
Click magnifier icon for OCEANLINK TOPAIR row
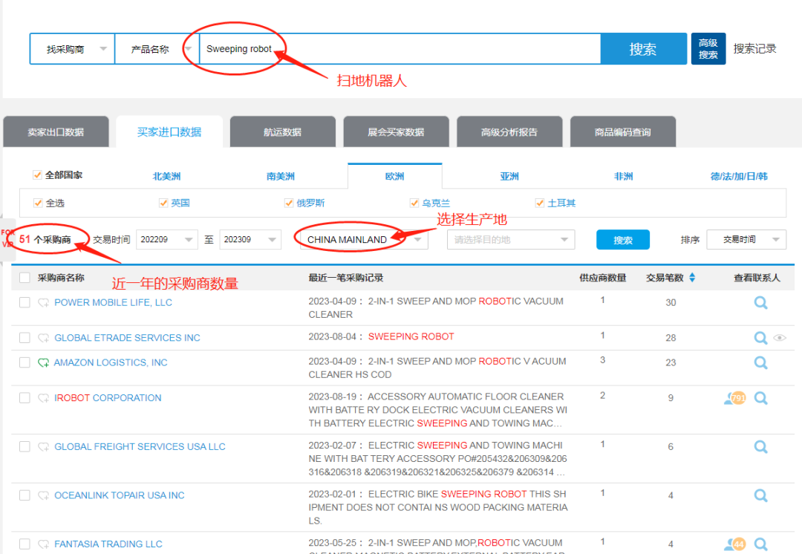click(x=760, y=495)
